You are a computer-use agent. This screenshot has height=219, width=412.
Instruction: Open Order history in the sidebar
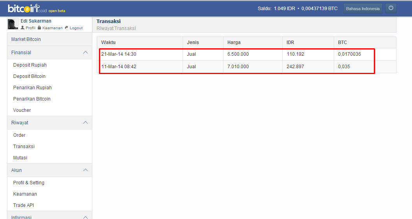pos(19,135)
